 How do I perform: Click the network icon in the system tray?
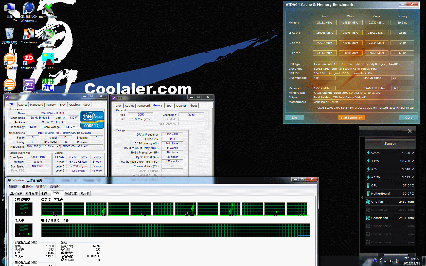398,261
